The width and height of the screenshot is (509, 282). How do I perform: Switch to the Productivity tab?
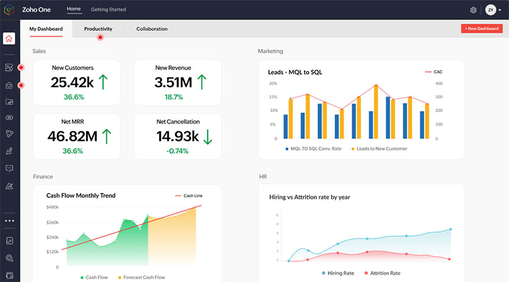point(98,29)
